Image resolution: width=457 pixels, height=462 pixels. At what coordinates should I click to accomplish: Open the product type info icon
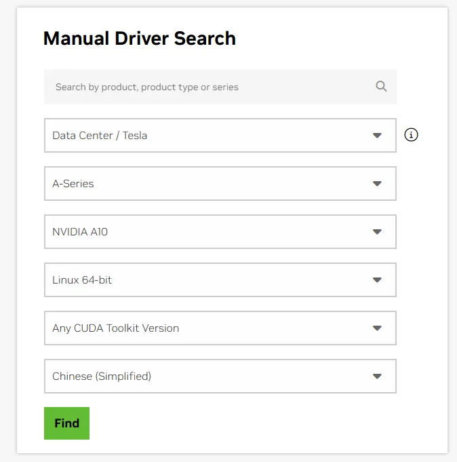point(411,135)
